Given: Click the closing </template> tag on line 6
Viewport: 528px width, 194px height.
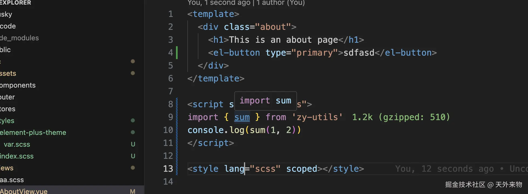Looking at the screenshot, I should click(216, 78).
